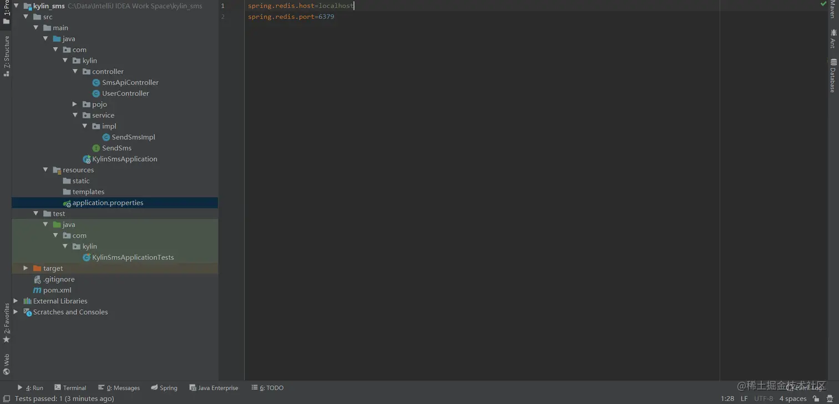
Task: Collapse the test folder arrow
Action: click(x=36, y=214)
